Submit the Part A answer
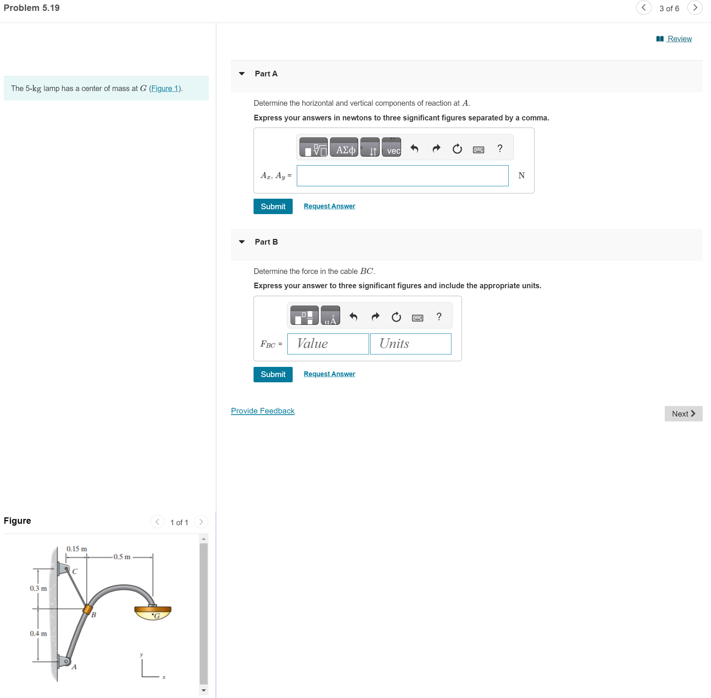Viewport: 711px width, 698px height. click(273, 206)
